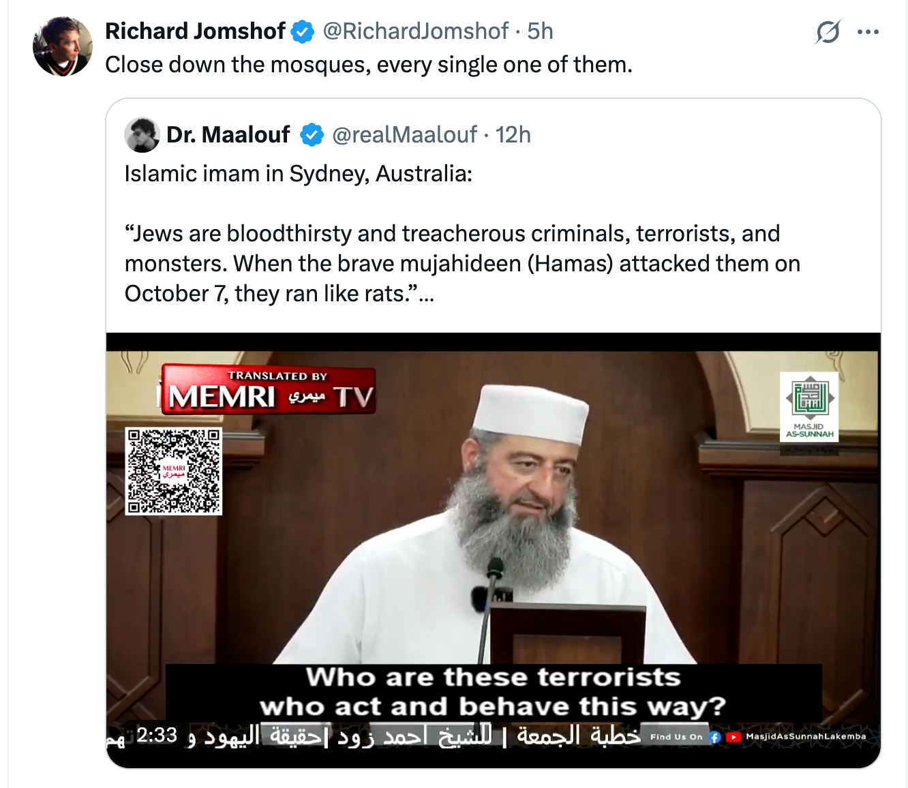This screenshot has height=788, width=908.
Task: Expand the truncated quoted tweet text ellipsis
Action: (427, 294)
